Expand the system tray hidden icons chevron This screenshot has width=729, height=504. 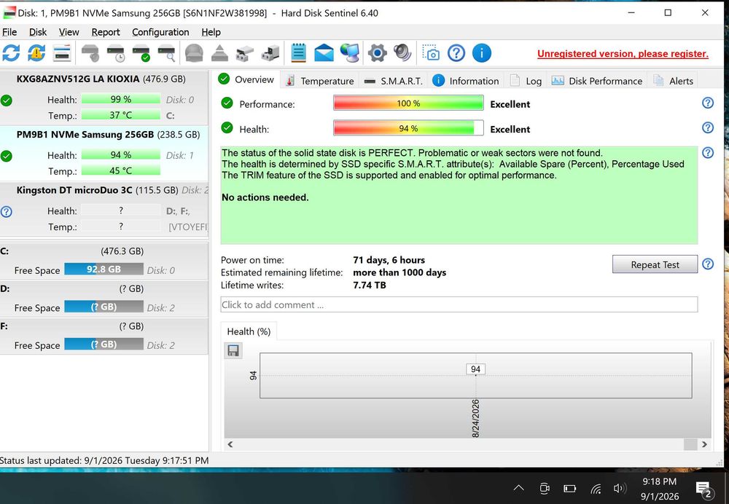point(519,488)
